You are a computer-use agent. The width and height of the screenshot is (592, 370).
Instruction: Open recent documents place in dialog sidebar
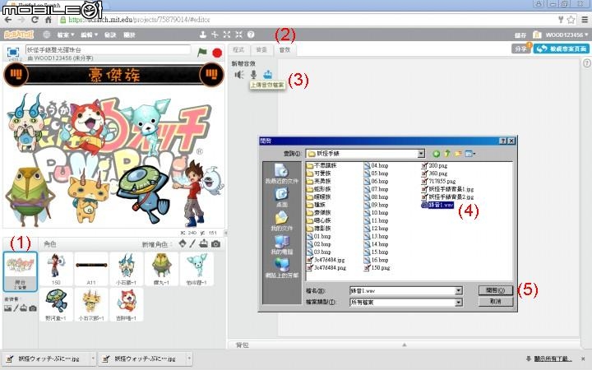coord(281,174)
